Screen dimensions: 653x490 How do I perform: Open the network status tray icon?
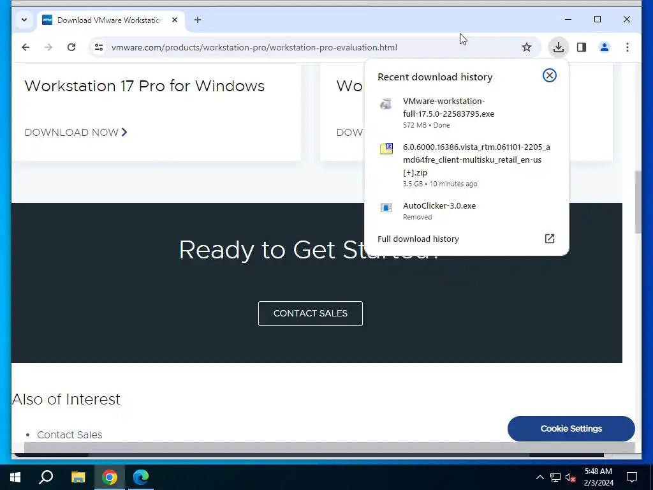(x=555, y=477)
